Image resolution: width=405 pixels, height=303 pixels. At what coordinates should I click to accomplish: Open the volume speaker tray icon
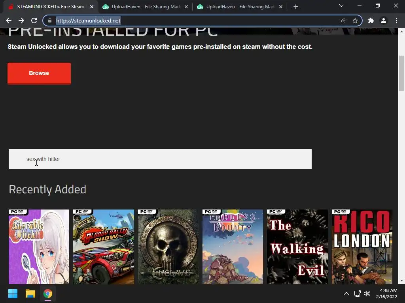tap(367, 294)
